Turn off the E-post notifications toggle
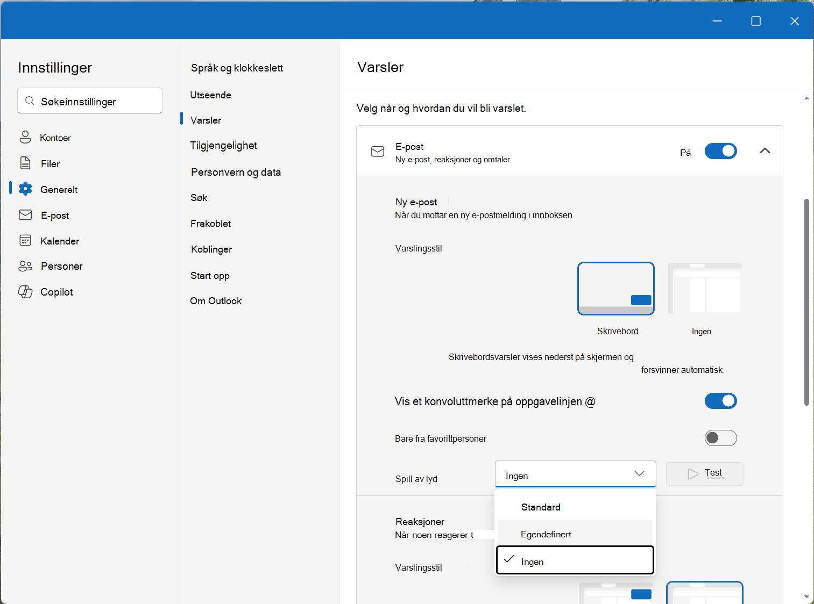Screen dimensions: 814x604 [x=720, y=151]
